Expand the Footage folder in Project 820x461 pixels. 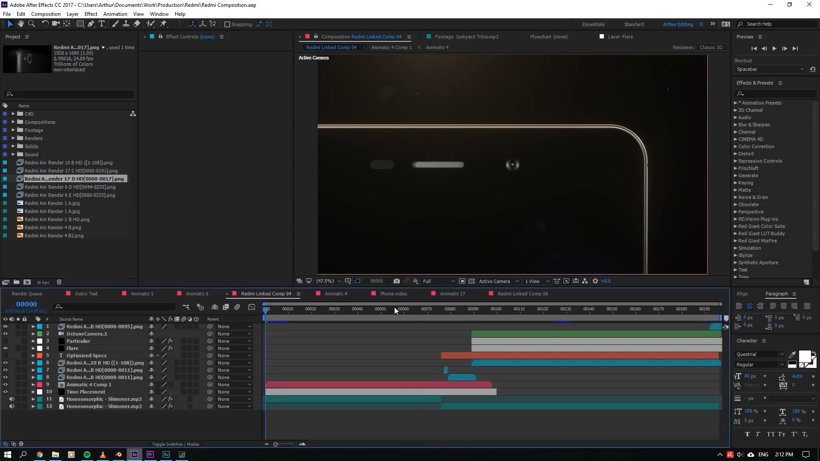(13, 130)
